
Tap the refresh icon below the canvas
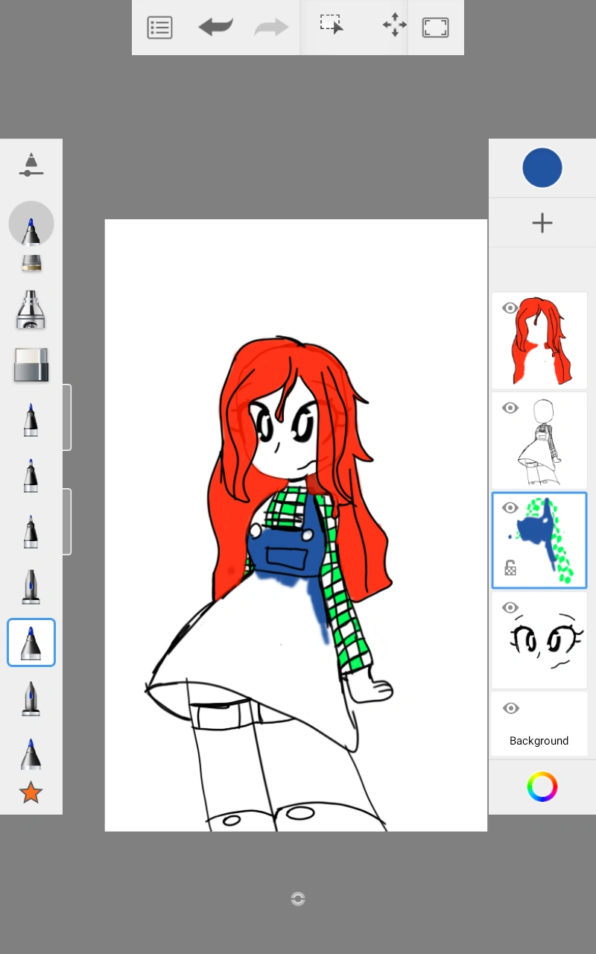(297, 899)
